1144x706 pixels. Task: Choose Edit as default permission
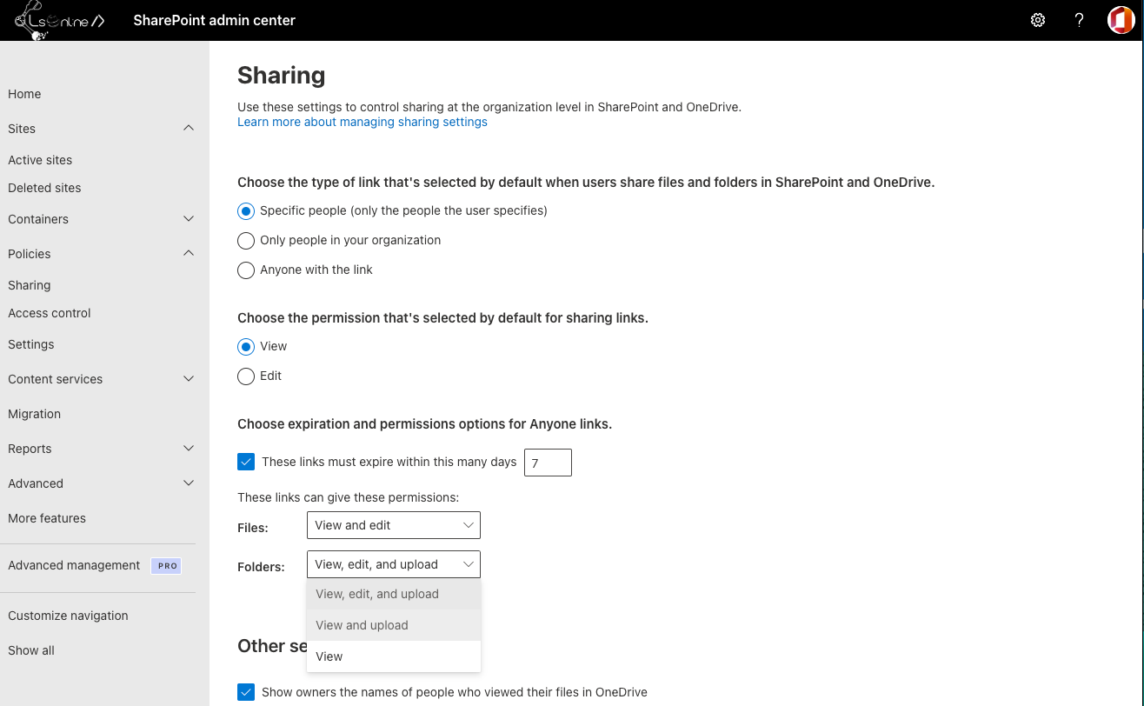246,376
